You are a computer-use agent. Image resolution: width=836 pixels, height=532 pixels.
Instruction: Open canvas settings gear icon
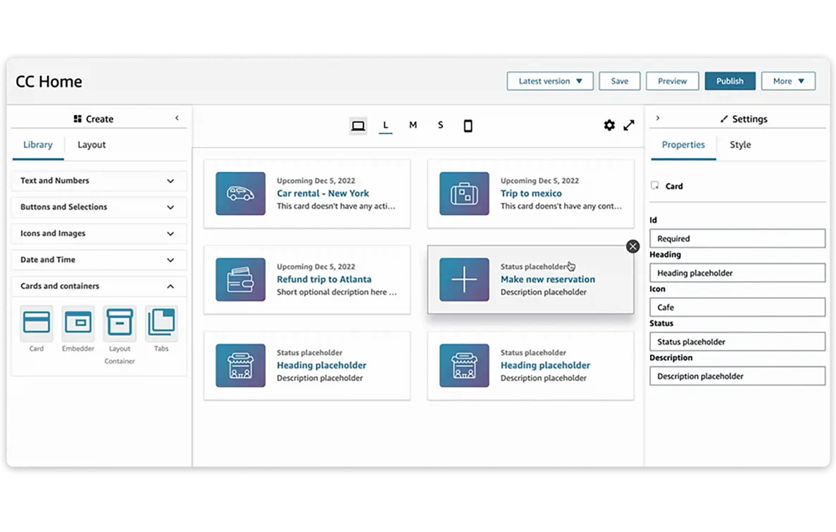(609, 125)
